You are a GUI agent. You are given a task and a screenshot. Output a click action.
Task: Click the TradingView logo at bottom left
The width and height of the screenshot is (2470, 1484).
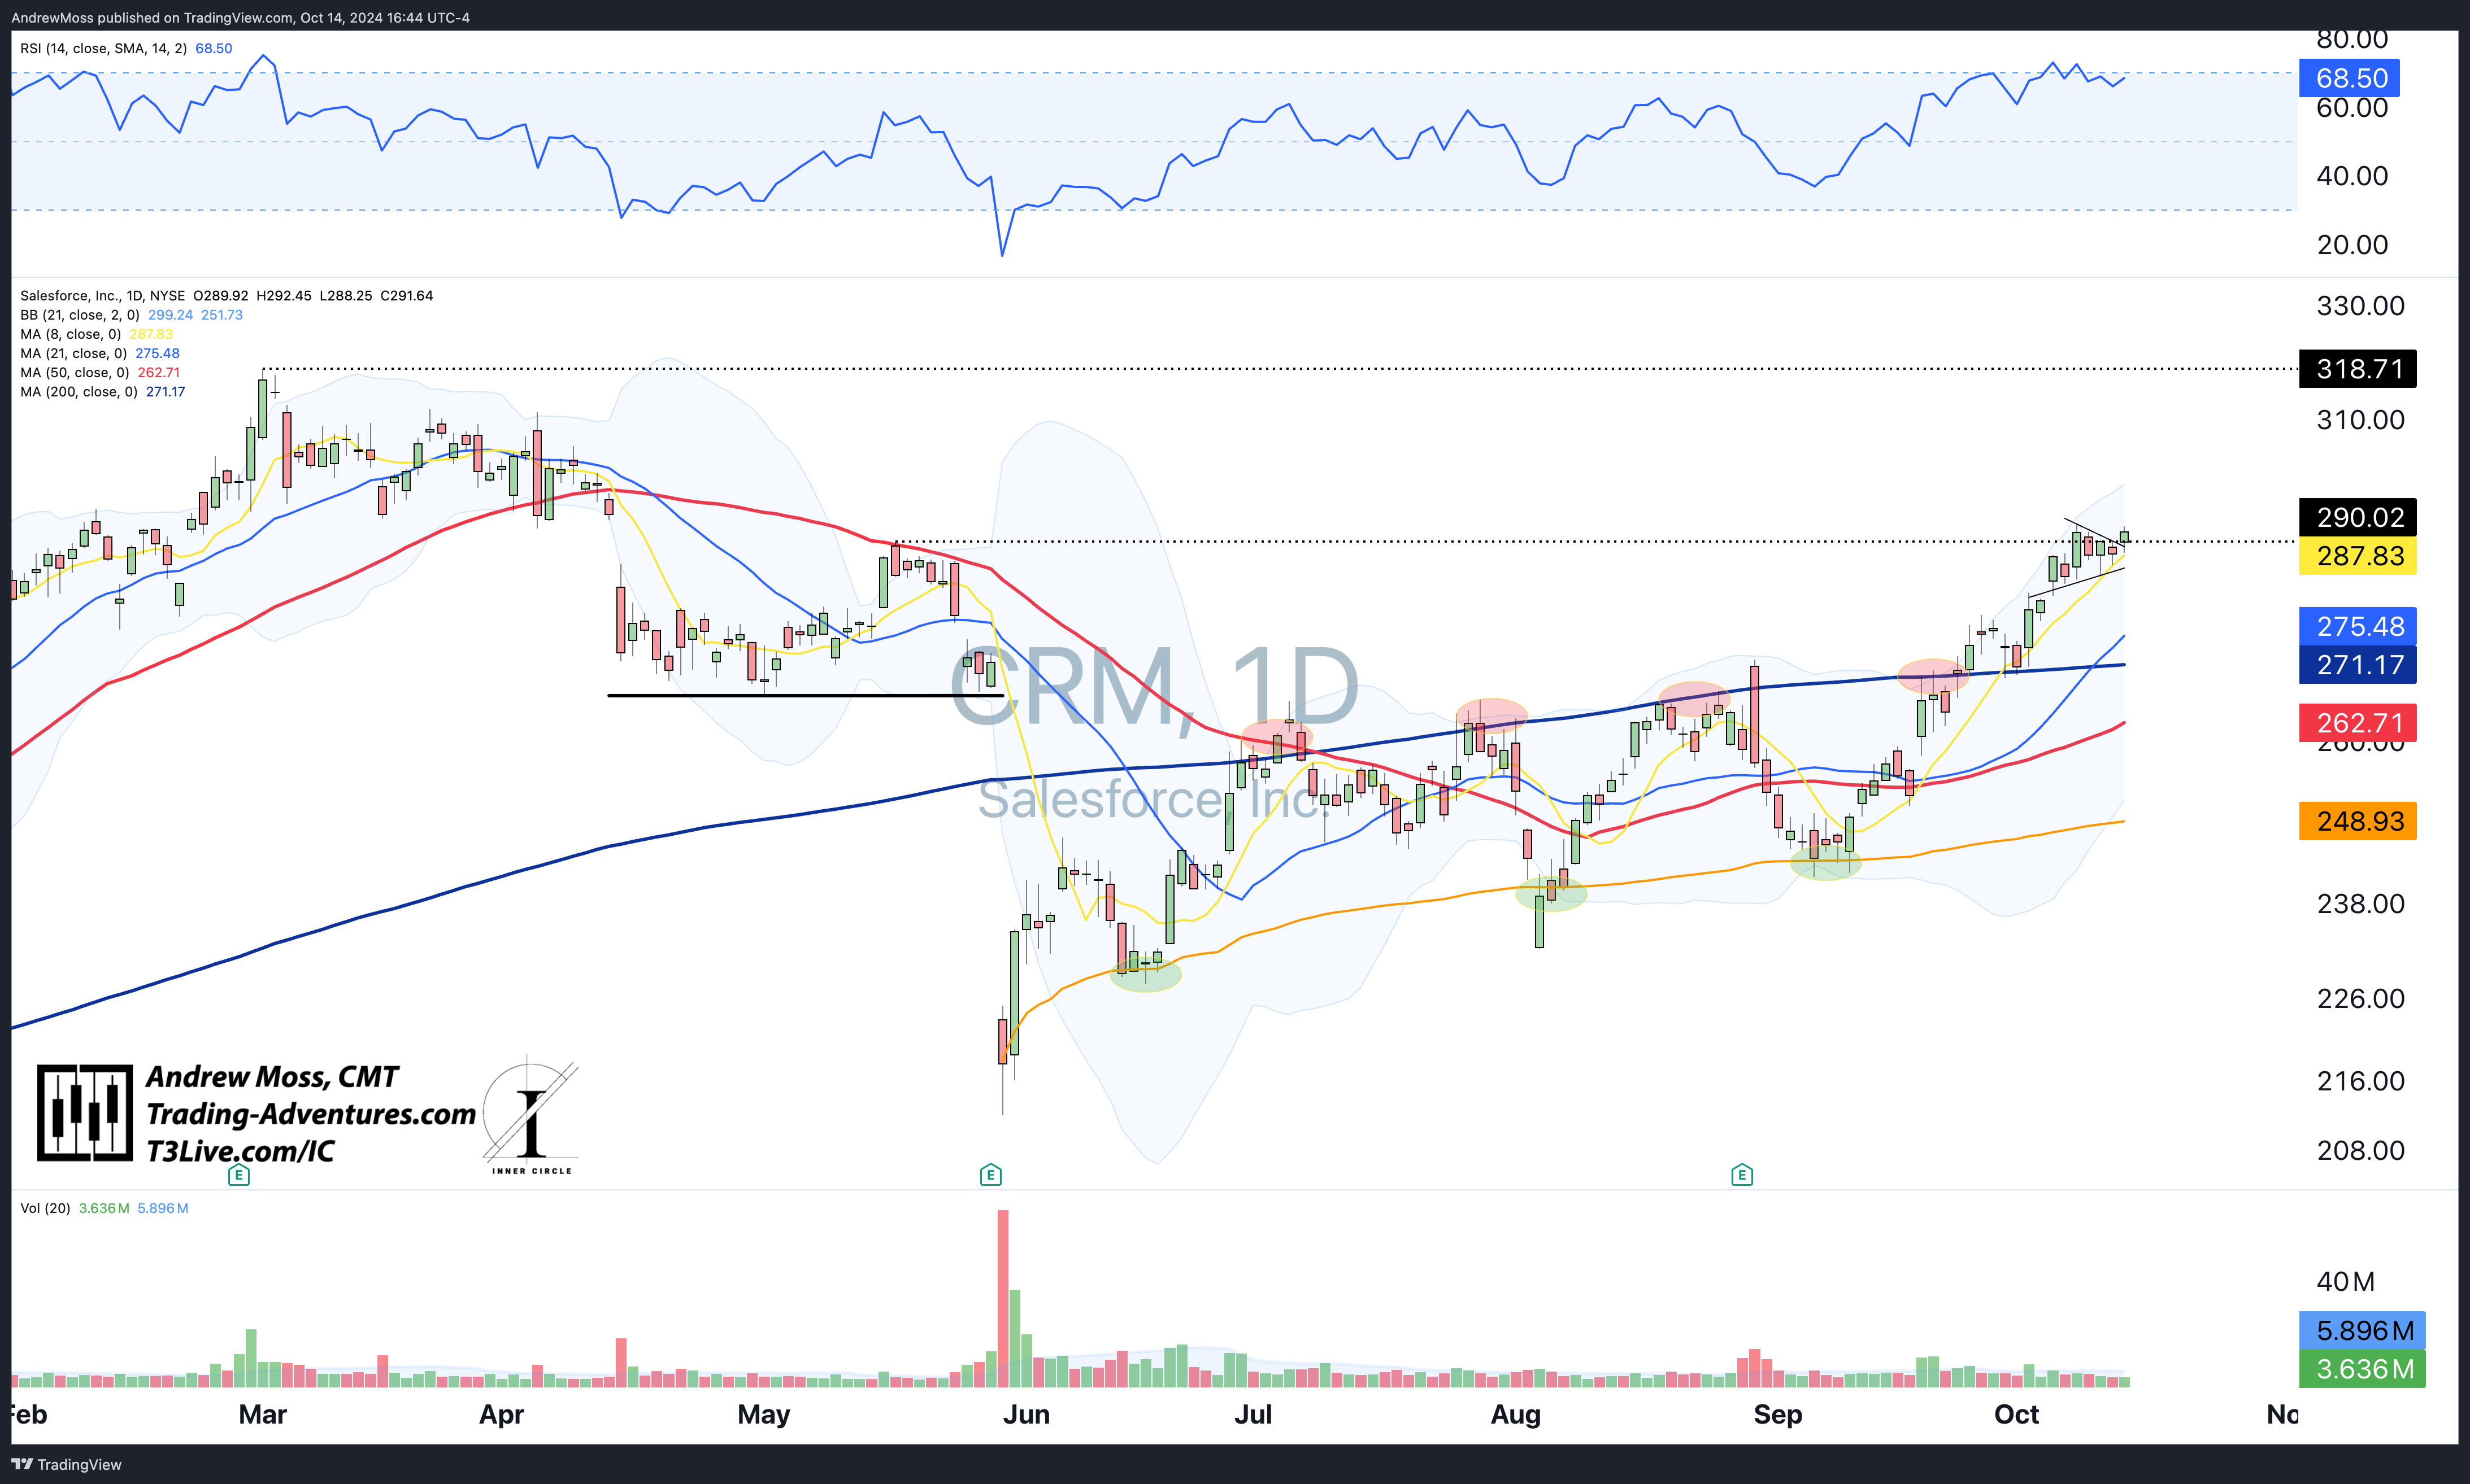66,1464
